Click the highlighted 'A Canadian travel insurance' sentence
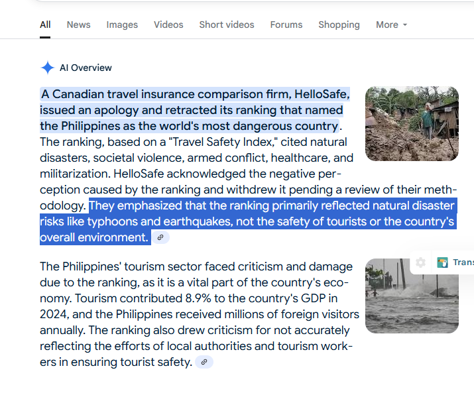The height and width of the screenshot is (407, 474). [x=195, y=110]
